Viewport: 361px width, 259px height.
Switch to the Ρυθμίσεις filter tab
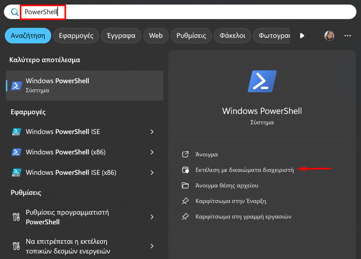click(191, 36)
